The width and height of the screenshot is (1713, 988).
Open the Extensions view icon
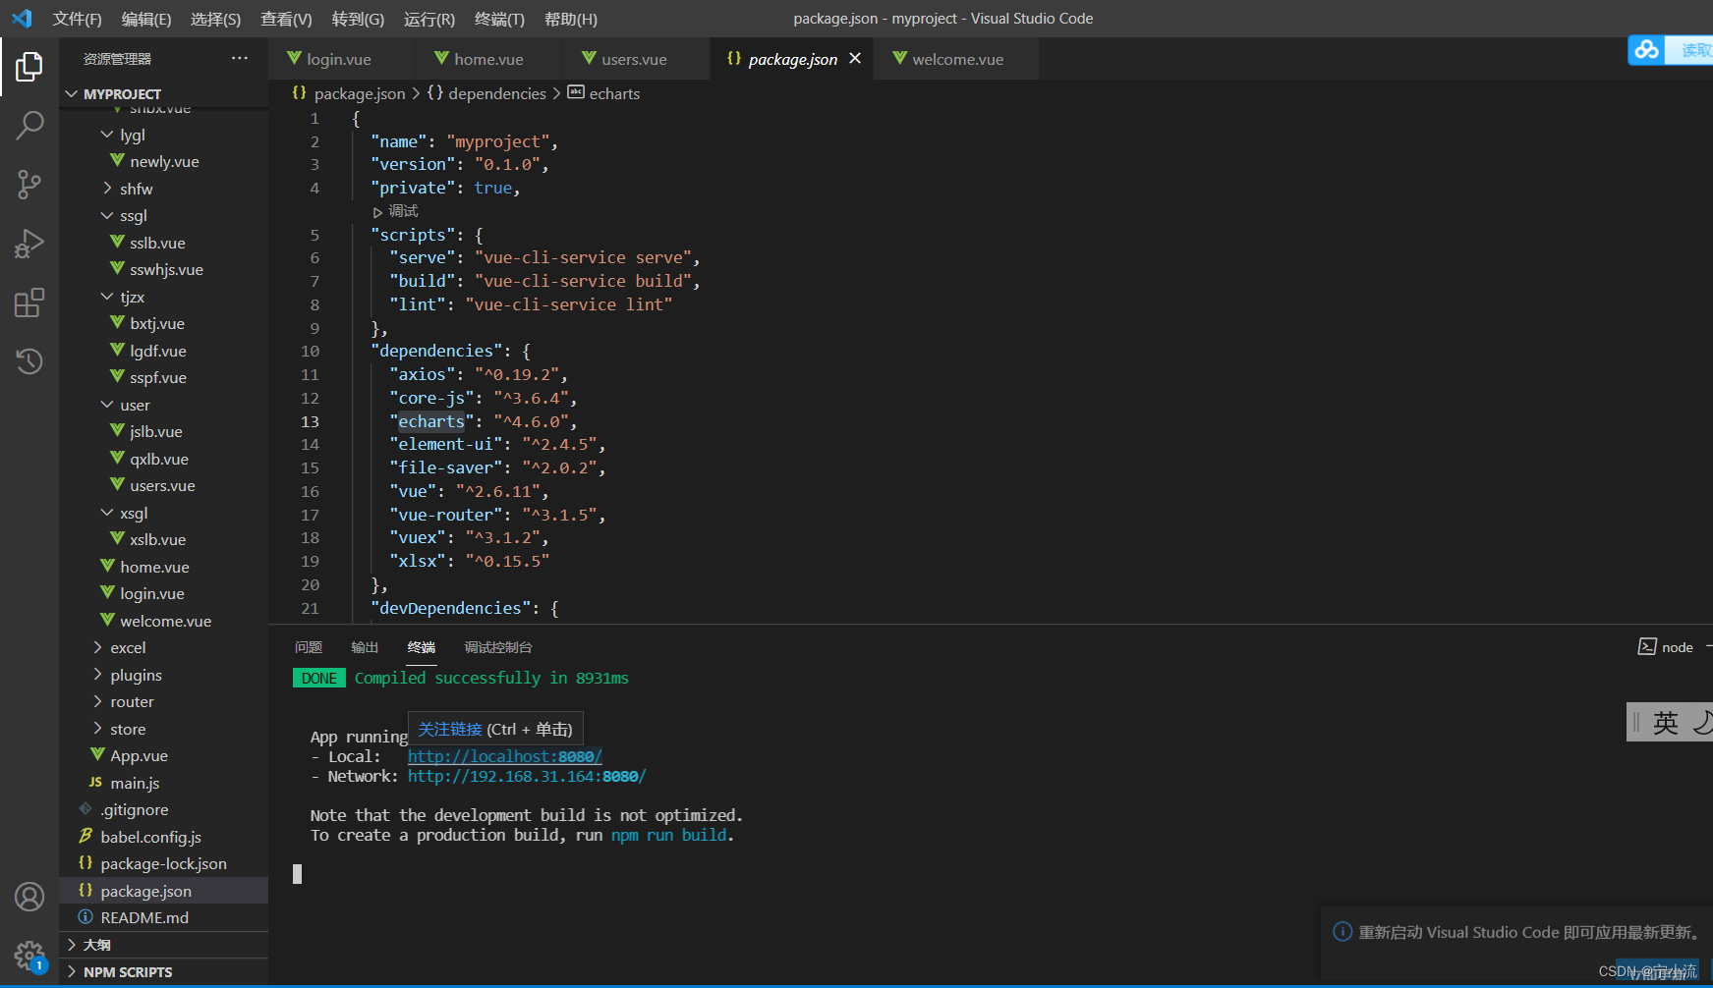(x=29, y=302)
